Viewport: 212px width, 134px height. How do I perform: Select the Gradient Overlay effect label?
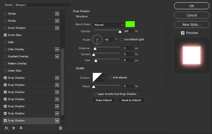pyautogui.click(x=18, y=56)
